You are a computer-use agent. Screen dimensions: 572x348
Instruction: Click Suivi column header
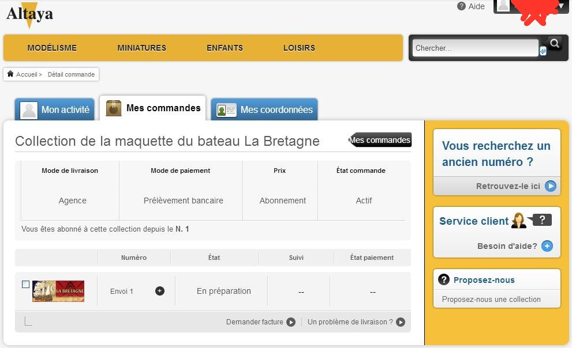(x=296, y=258)
